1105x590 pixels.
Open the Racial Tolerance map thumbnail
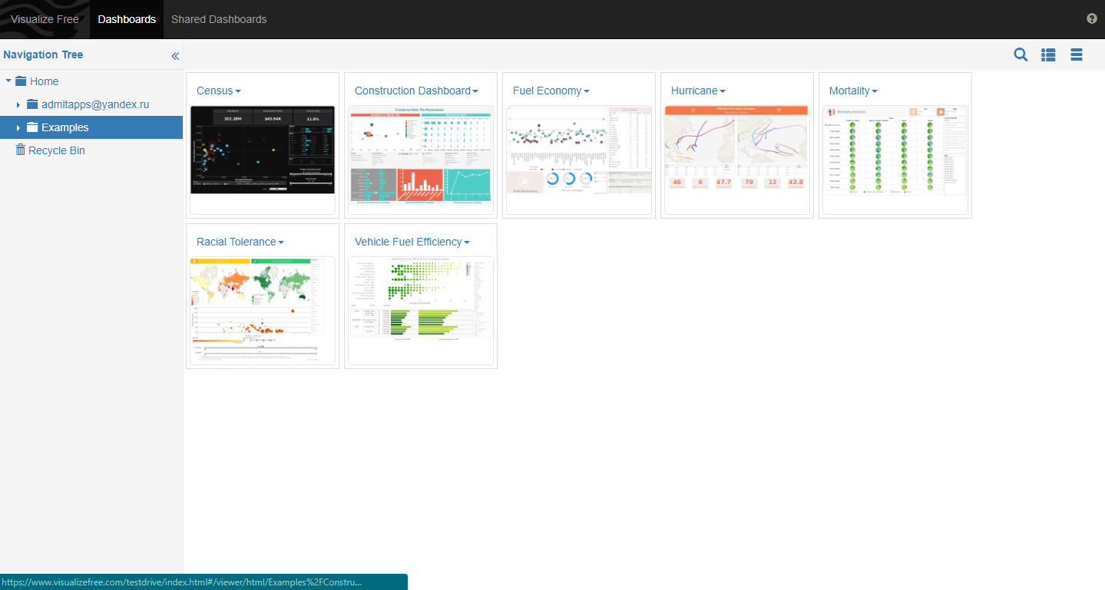point(263,311)
